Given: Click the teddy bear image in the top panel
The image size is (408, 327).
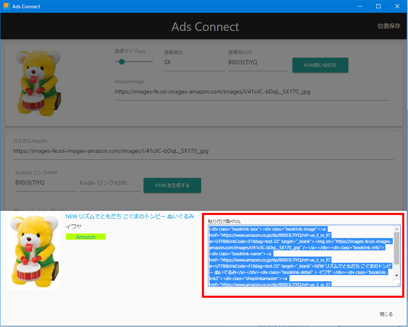Looking at the screenshot, I should coord(38,82).
